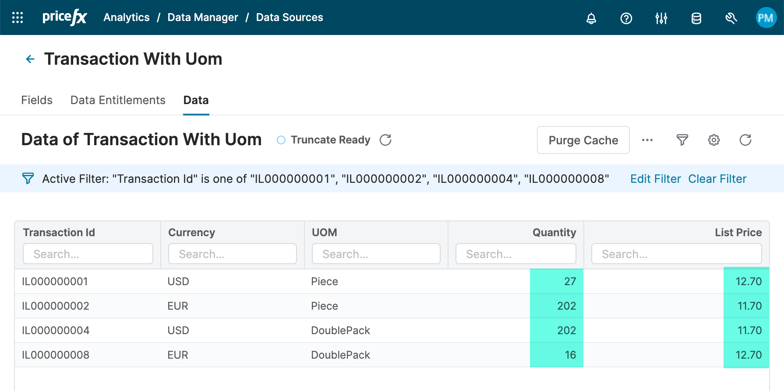
Task: Navigate to Data Manager breadcrumb
Action: click(x=203, y=17)
